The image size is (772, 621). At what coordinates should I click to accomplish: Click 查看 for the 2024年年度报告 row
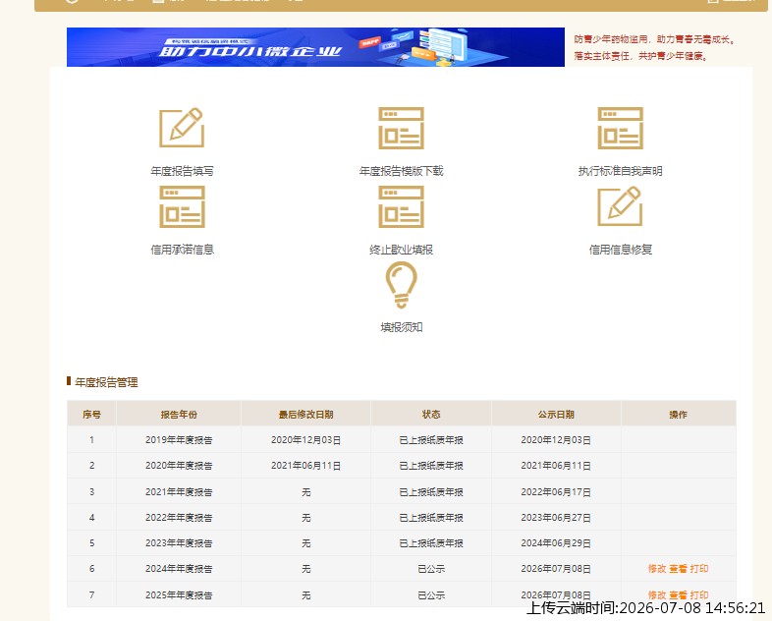pyautogui.click(x=678, y=569)
